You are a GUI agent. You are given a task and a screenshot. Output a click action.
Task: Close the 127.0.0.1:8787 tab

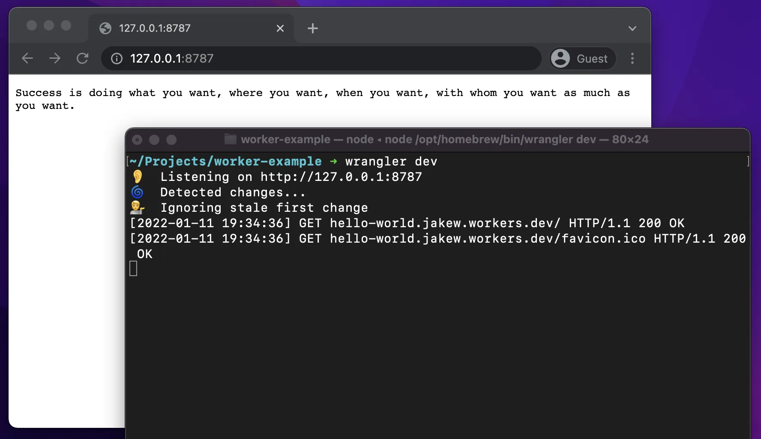tap(280, 28)
